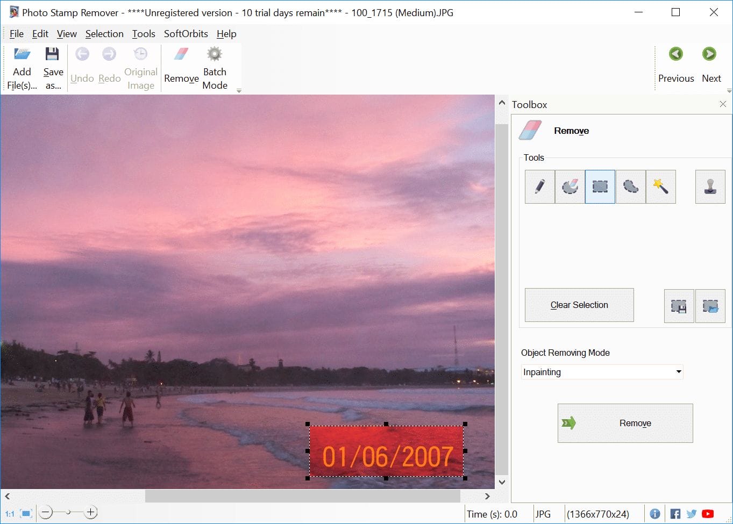This screenshot has width=733, height=524.
Task: Click Add File(s) in toolbar
Action: click(x=22, y=69)
